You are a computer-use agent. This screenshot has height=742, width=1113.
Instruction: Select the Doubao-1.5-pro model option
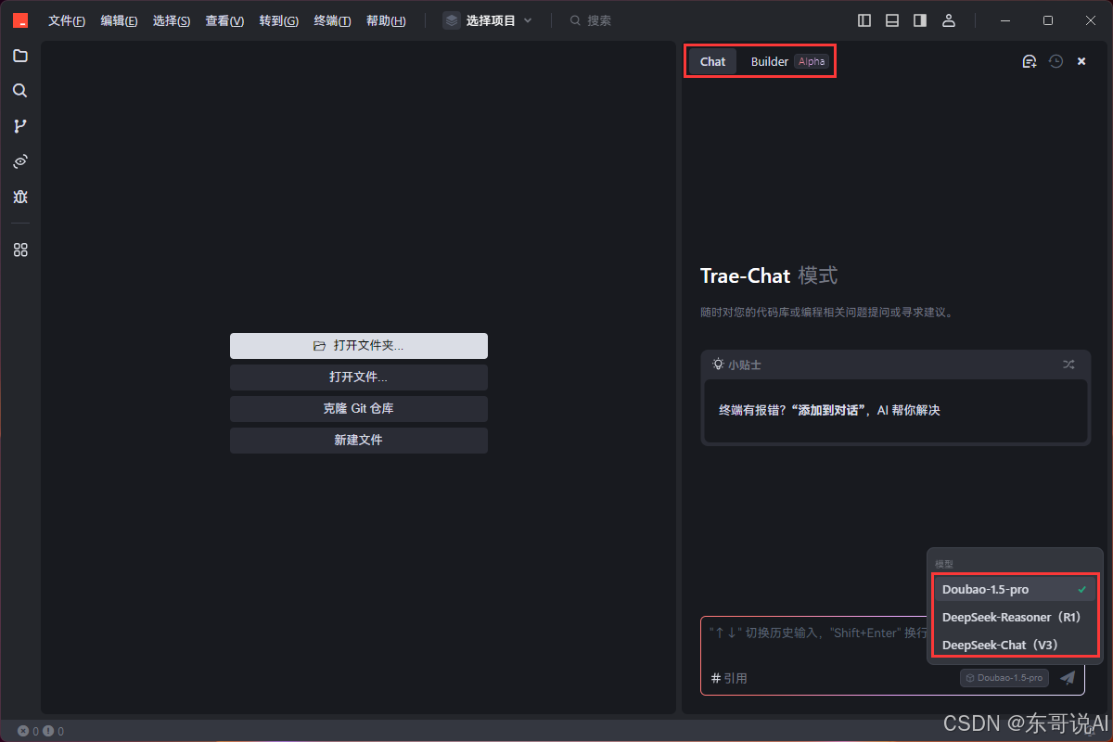pyautogui.click(x=1015, y=589)
